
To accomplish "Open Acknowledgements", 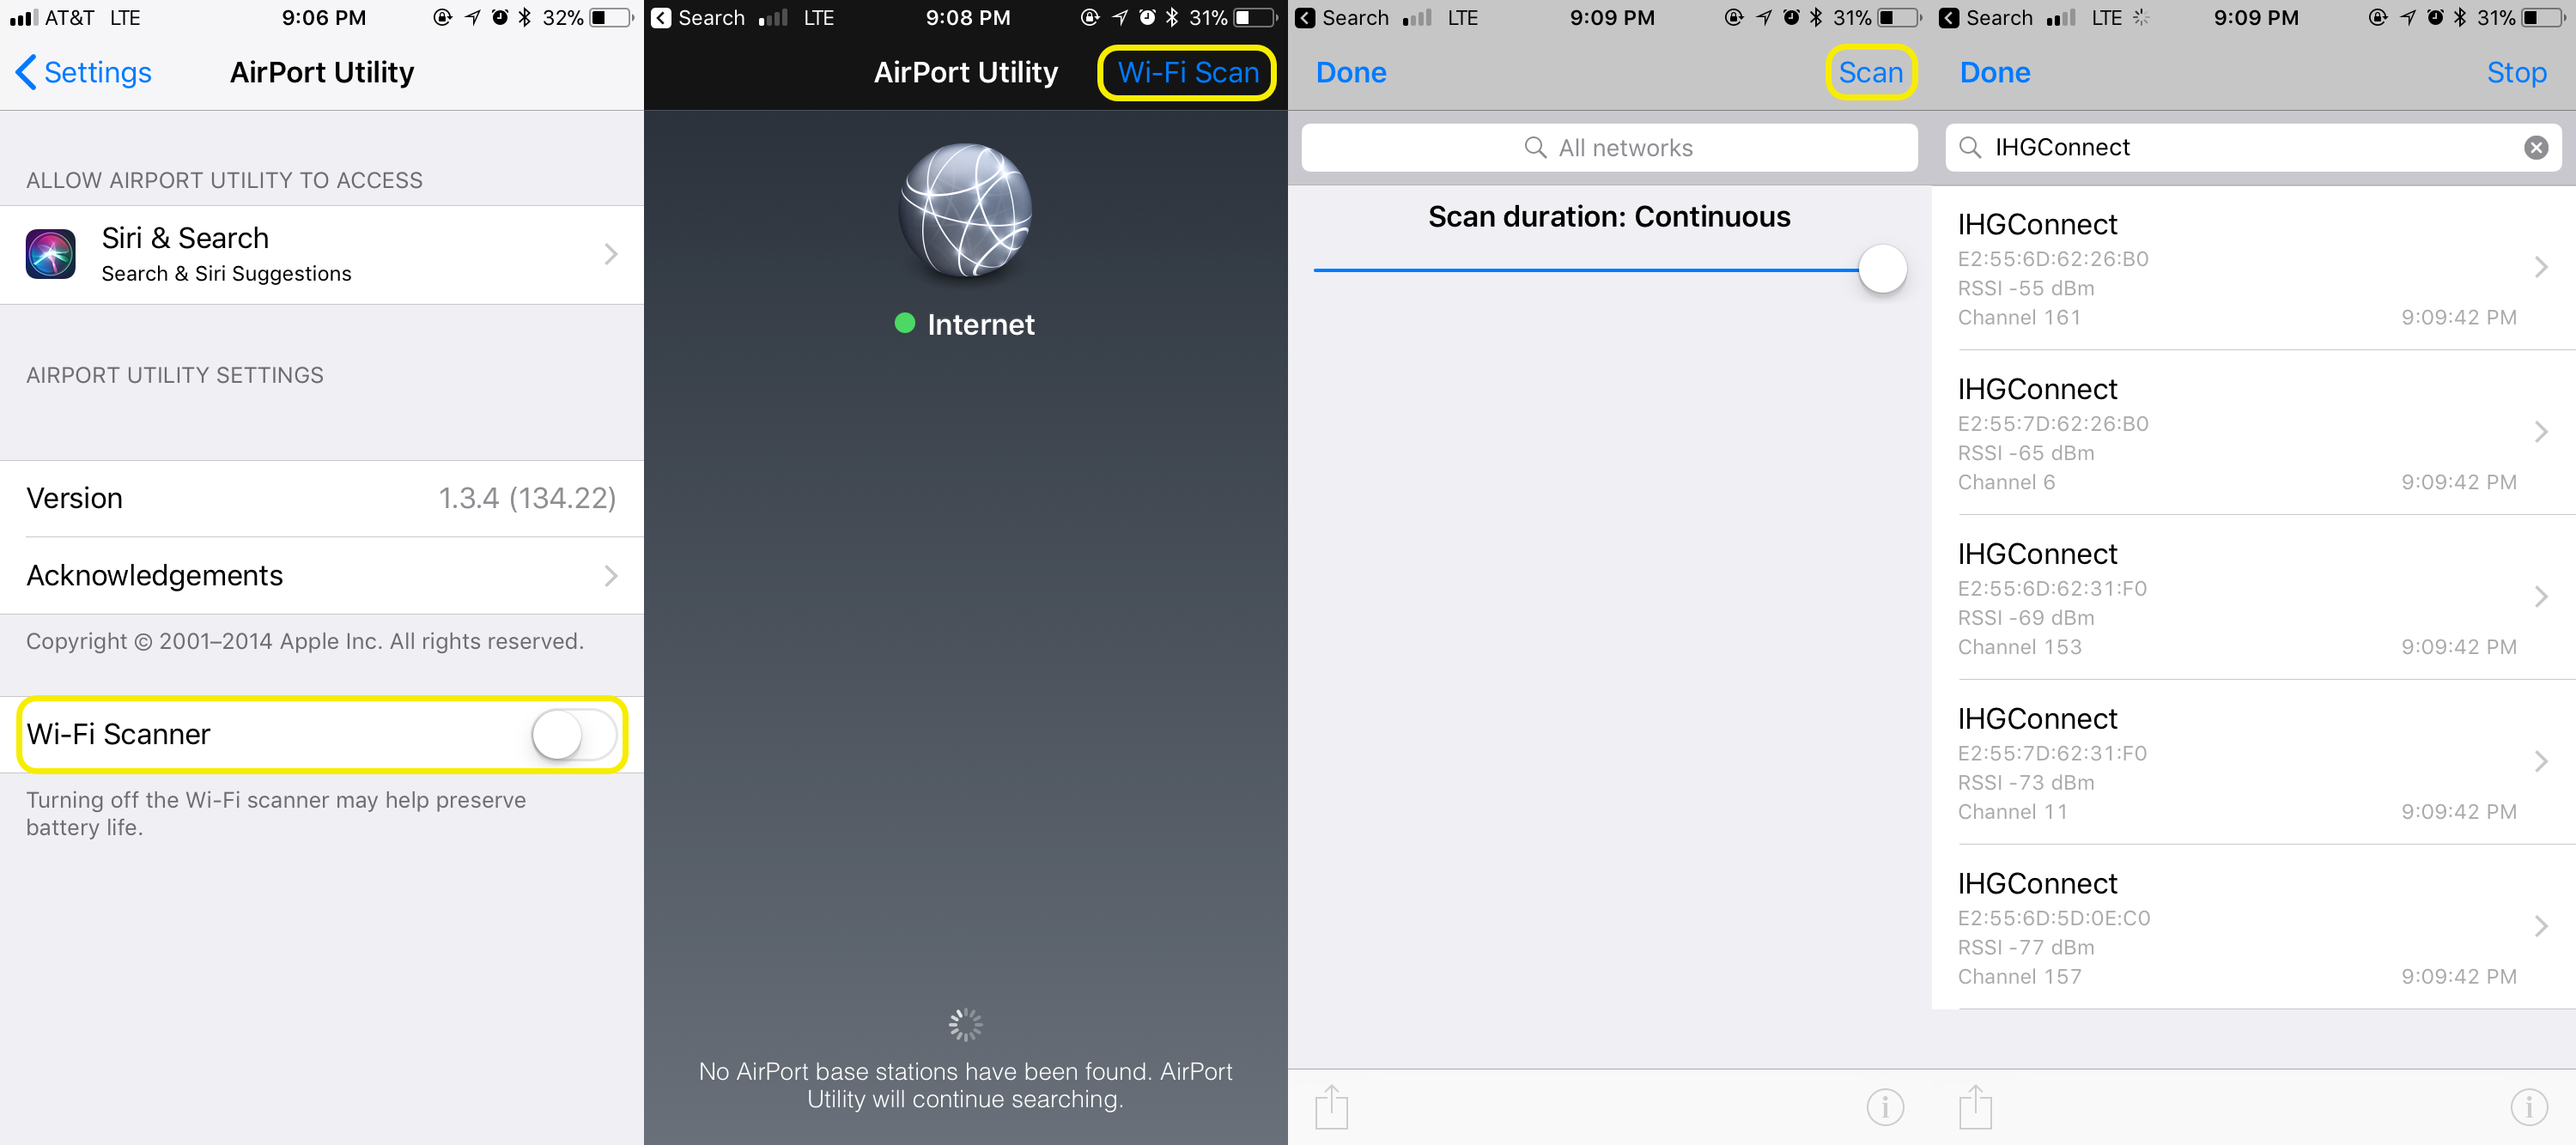I will tap(322, 575).
